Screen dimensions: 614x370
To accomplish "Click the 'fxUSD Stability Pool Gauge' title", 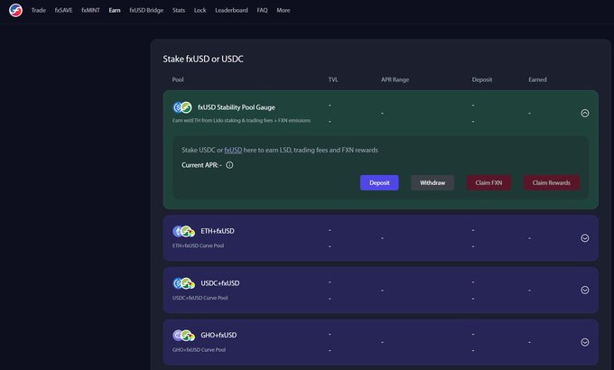I will (x=237, y=107).
